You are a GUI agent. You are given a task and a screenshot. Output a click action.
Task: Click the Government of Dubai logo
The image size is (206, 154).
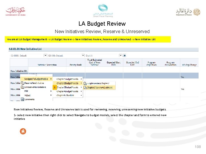pyautogui.click(x=15, y=11)
